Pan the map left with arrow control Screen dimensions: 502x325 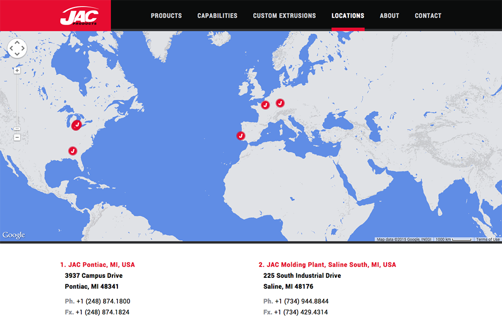pos(12,48)
